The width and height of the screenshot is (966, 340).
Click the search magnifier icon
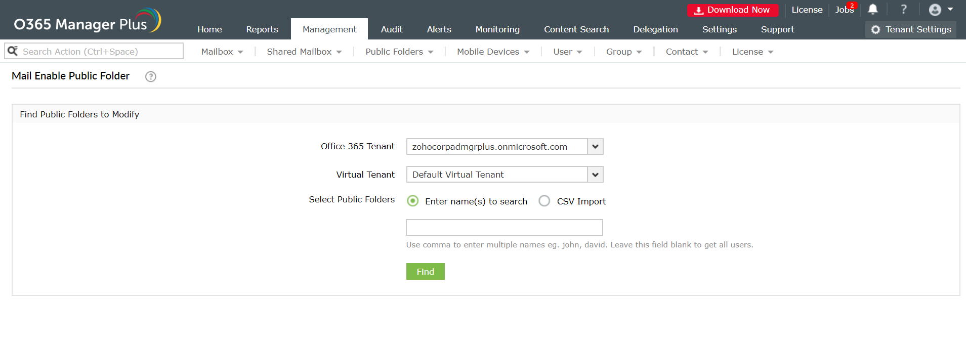pyautogui.click(x=13, y=51)
